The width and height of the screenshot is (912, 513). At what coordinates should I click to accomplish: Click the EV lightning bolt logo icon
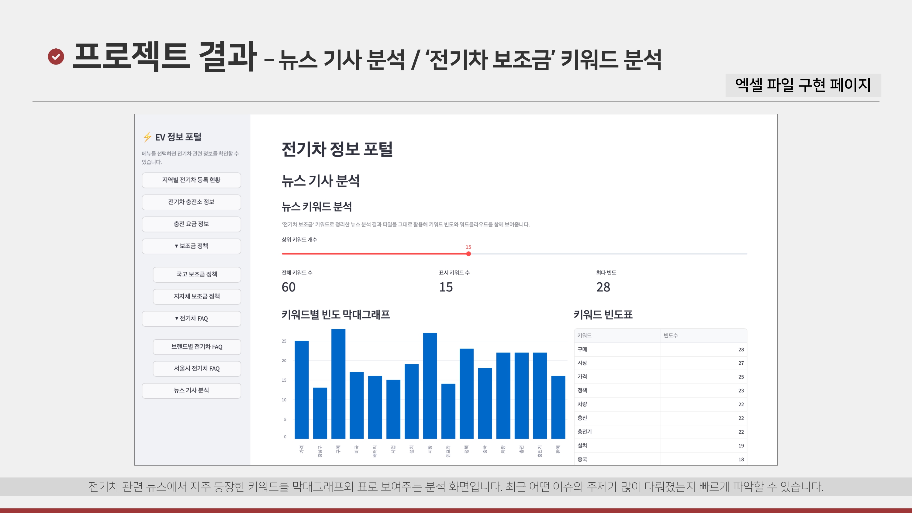[147, 137]
